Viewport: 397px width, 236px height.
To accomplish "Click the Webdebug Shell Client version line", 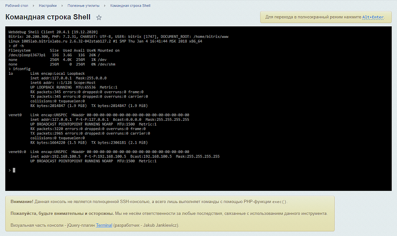I will [x=53, y=32].
